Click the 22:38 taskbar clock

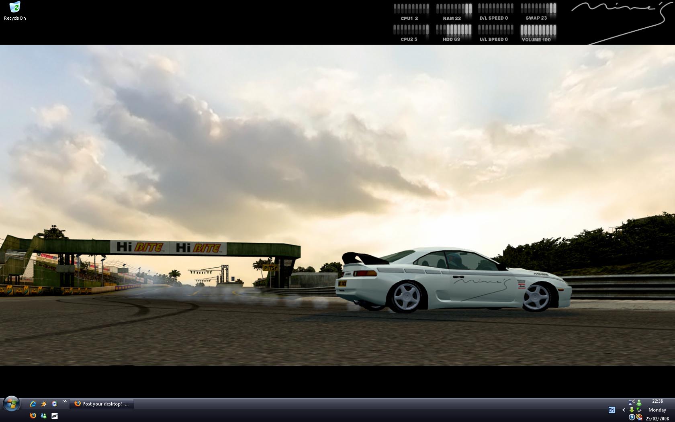657,401
